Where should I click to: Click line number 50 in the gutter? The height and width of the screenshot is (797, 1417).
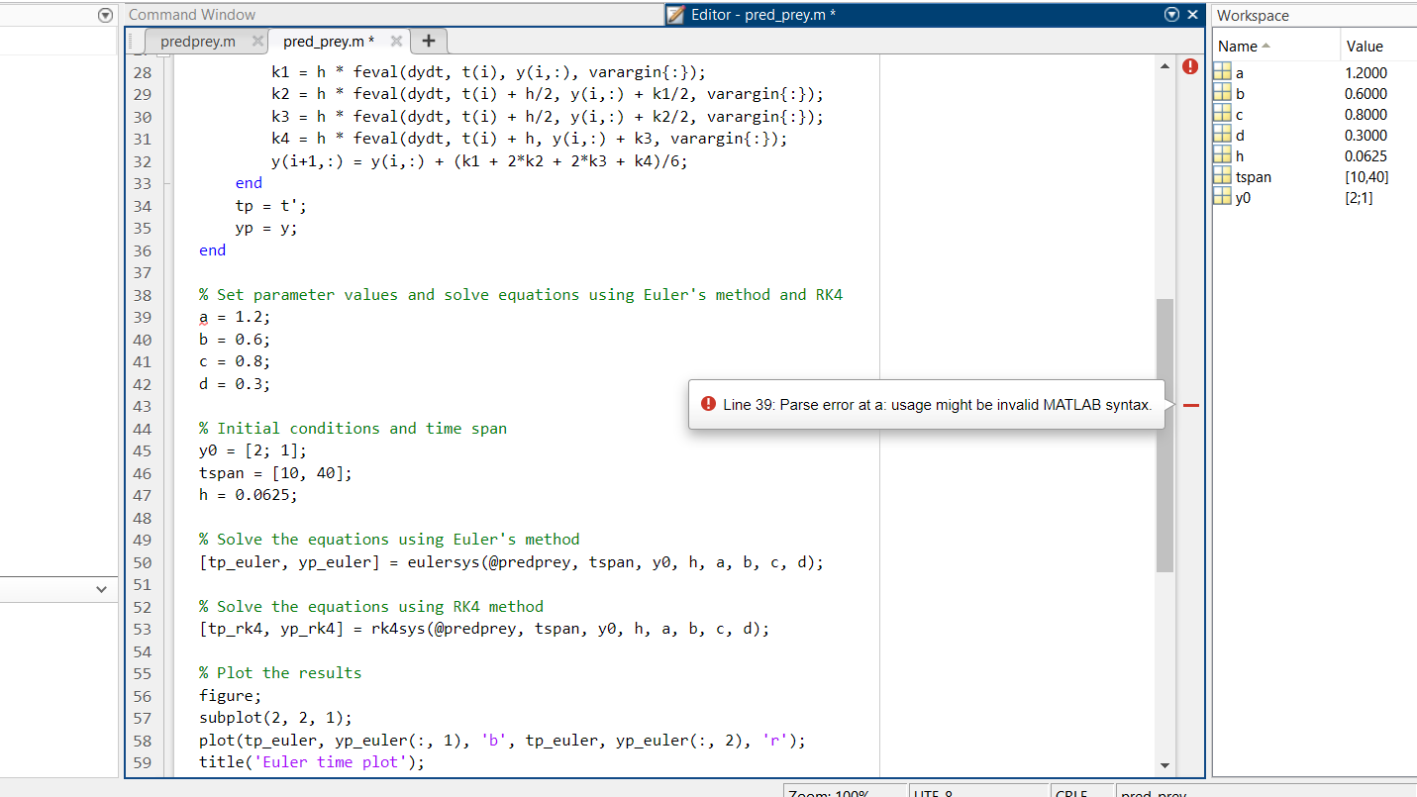coord(142,562)
